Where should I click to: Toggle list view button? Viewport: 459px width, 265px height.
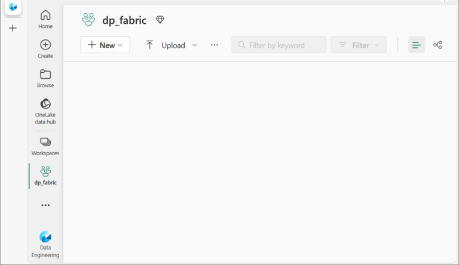pyautogui.click(x=417, y=45)
